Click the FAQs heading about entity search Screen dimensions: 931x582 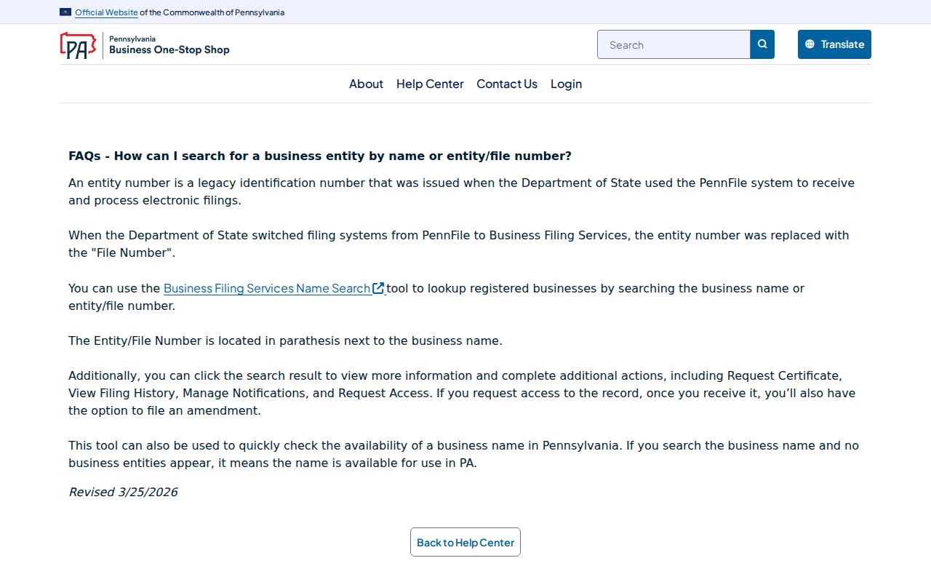click(320, 156)
